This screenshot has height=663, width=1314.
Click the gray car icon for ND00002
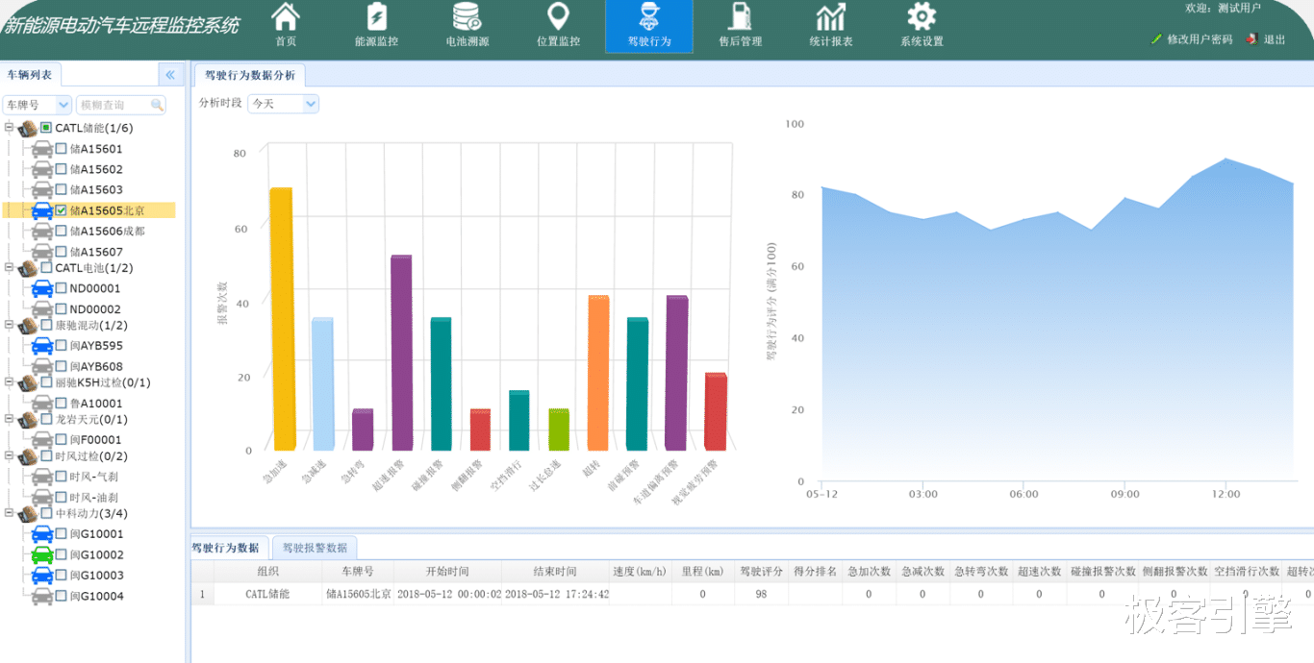pos(42,309)
